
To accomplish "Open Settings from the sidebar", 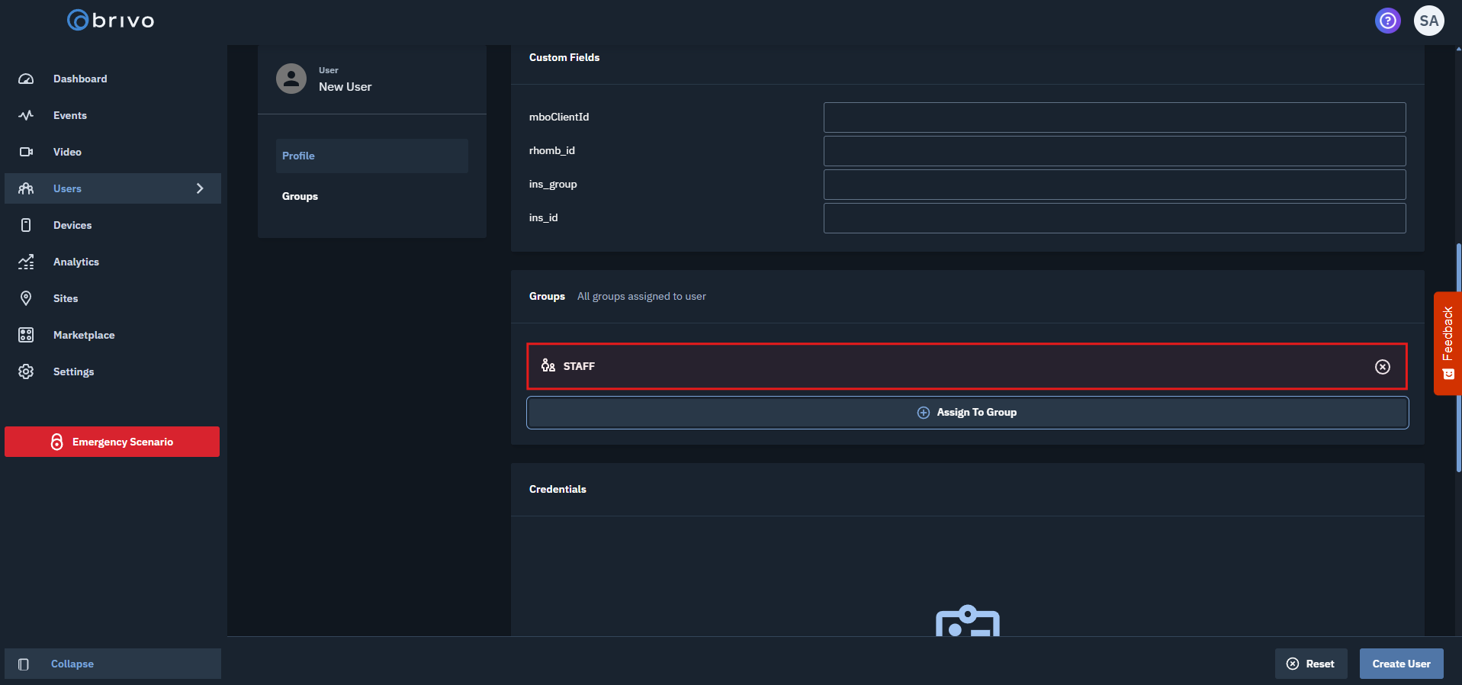I will 73,371.
